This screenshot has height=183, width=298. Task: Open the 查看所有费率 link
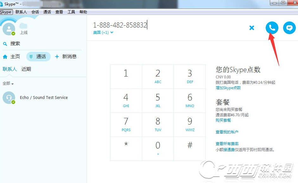click(x=227, y=144)
